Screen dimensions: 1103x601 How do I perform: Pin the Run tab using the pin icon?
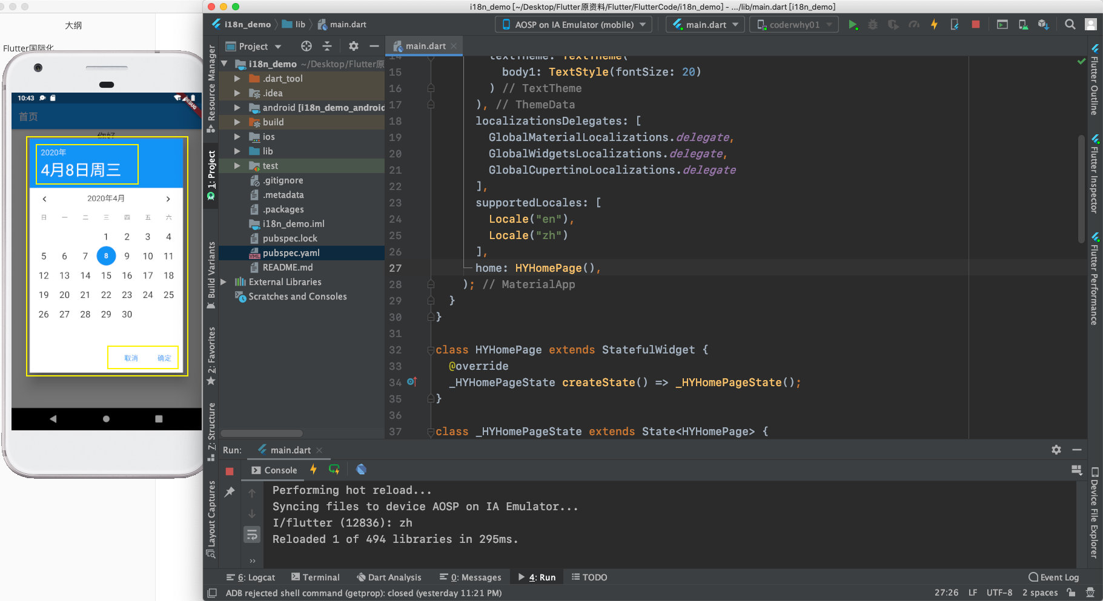click(x=230, y=492)
